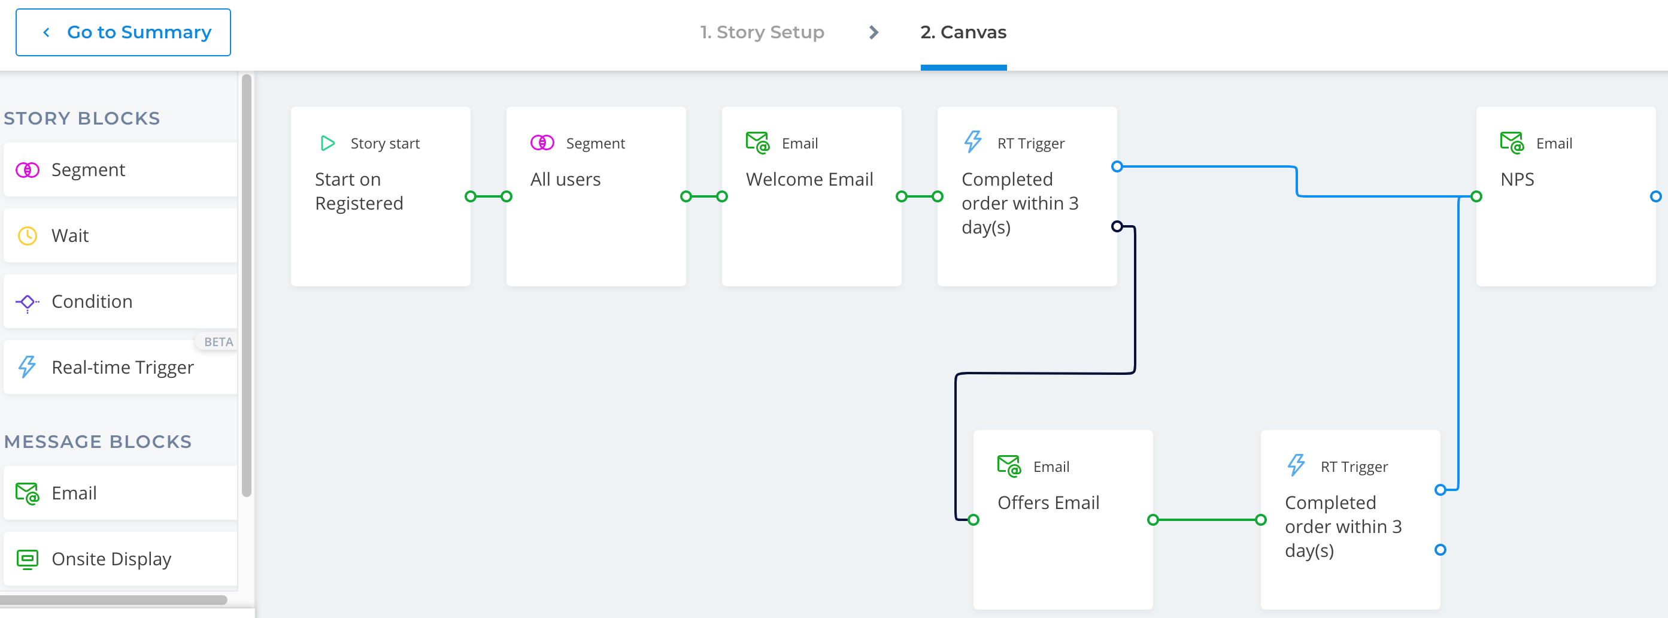Click the top RT Trigger lightning icon
The width and height of the screenshot is (1668, 618).
972,142
